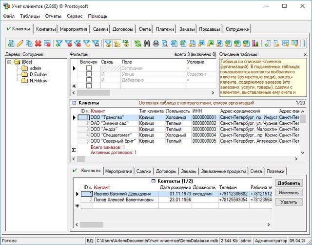
Task: Switch to the Платежи main tab
Action: tap(164, 29)
